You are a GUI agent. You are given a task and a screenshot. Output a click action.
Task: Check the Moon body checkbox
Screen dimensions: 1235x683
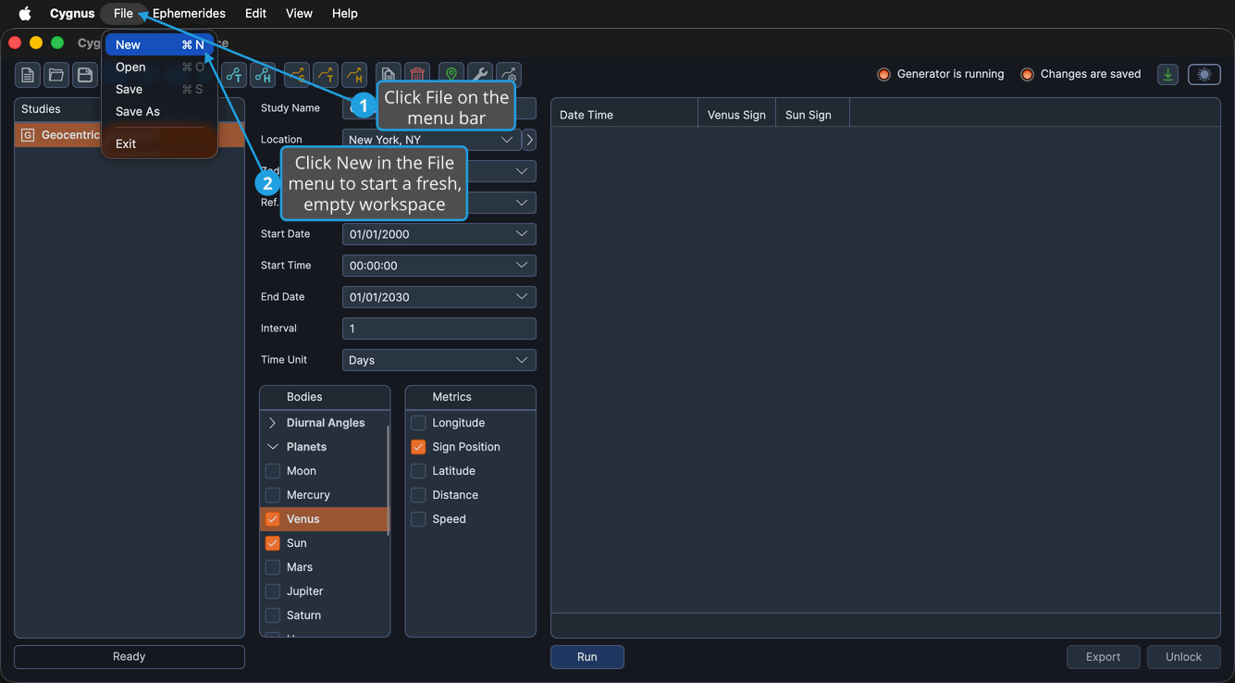coord(273,471)
